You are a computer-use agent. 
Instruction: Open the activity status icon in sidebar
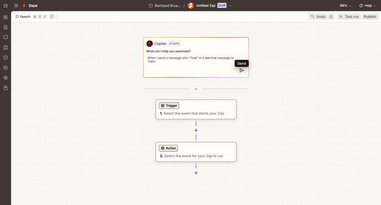(x=6, y=68)
